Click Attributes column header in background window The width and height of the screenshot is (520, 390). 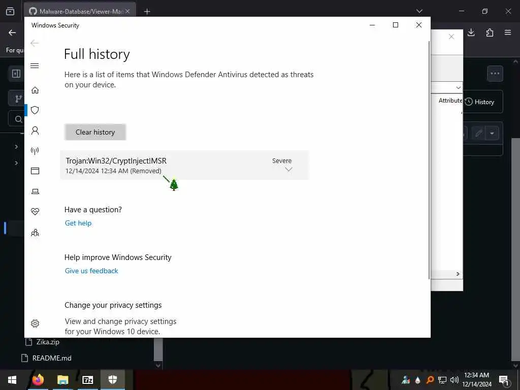tap(450, 101)
